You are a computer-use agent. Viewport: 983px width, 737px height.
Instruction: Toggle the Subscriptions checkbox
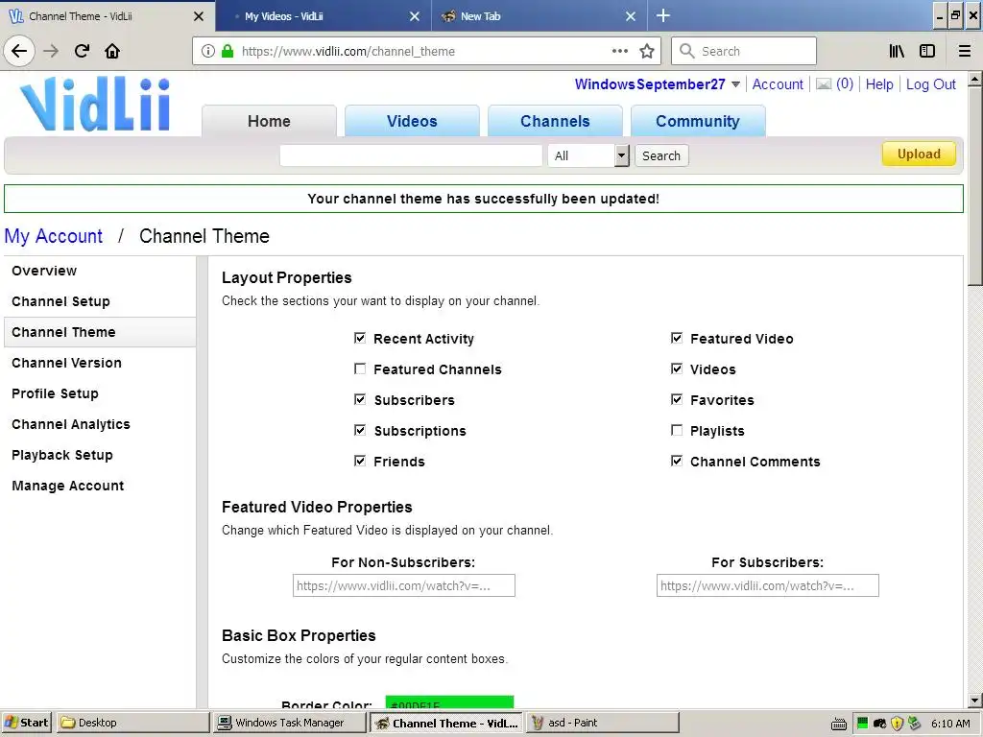tap(360, 430)
